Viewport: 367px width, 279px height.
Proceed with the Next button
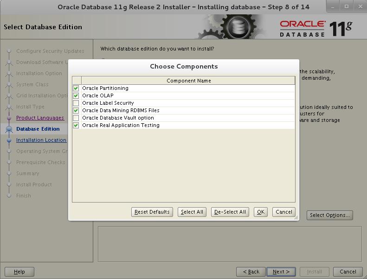(x=281, y=272)
